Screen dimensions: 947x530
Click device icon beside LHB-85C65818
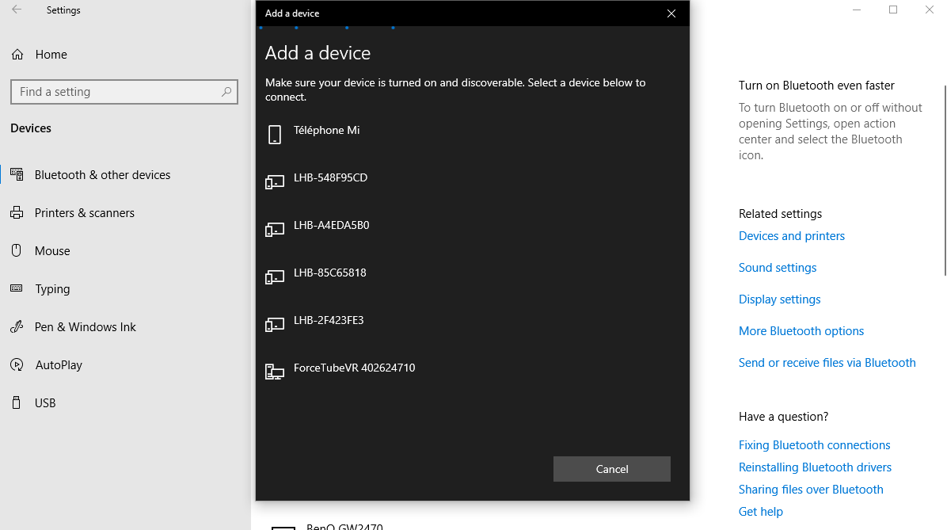click(x=275, y=276)
